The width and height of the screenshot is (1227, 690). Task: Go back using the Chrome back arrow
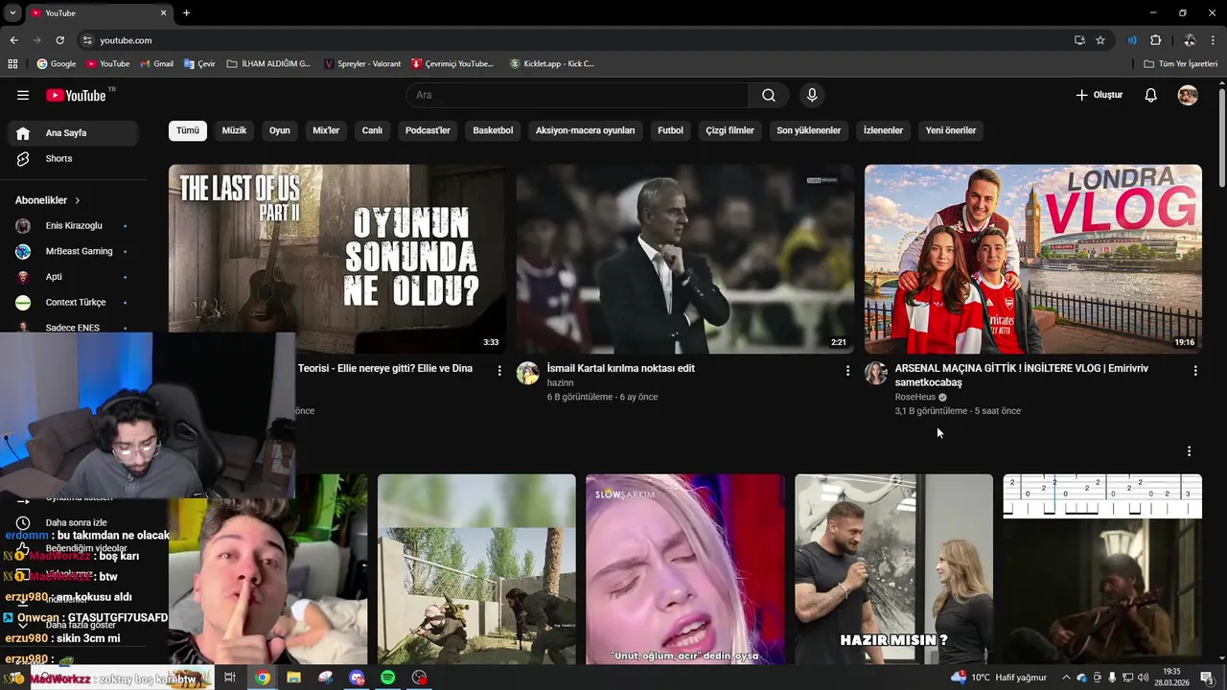click(x=13, y=40)
